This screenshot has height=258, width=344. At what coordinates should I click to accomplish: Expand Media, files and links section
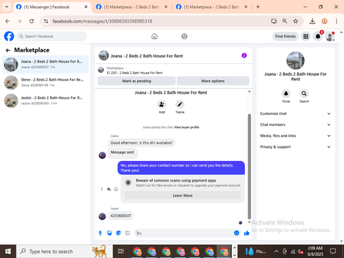295,136
